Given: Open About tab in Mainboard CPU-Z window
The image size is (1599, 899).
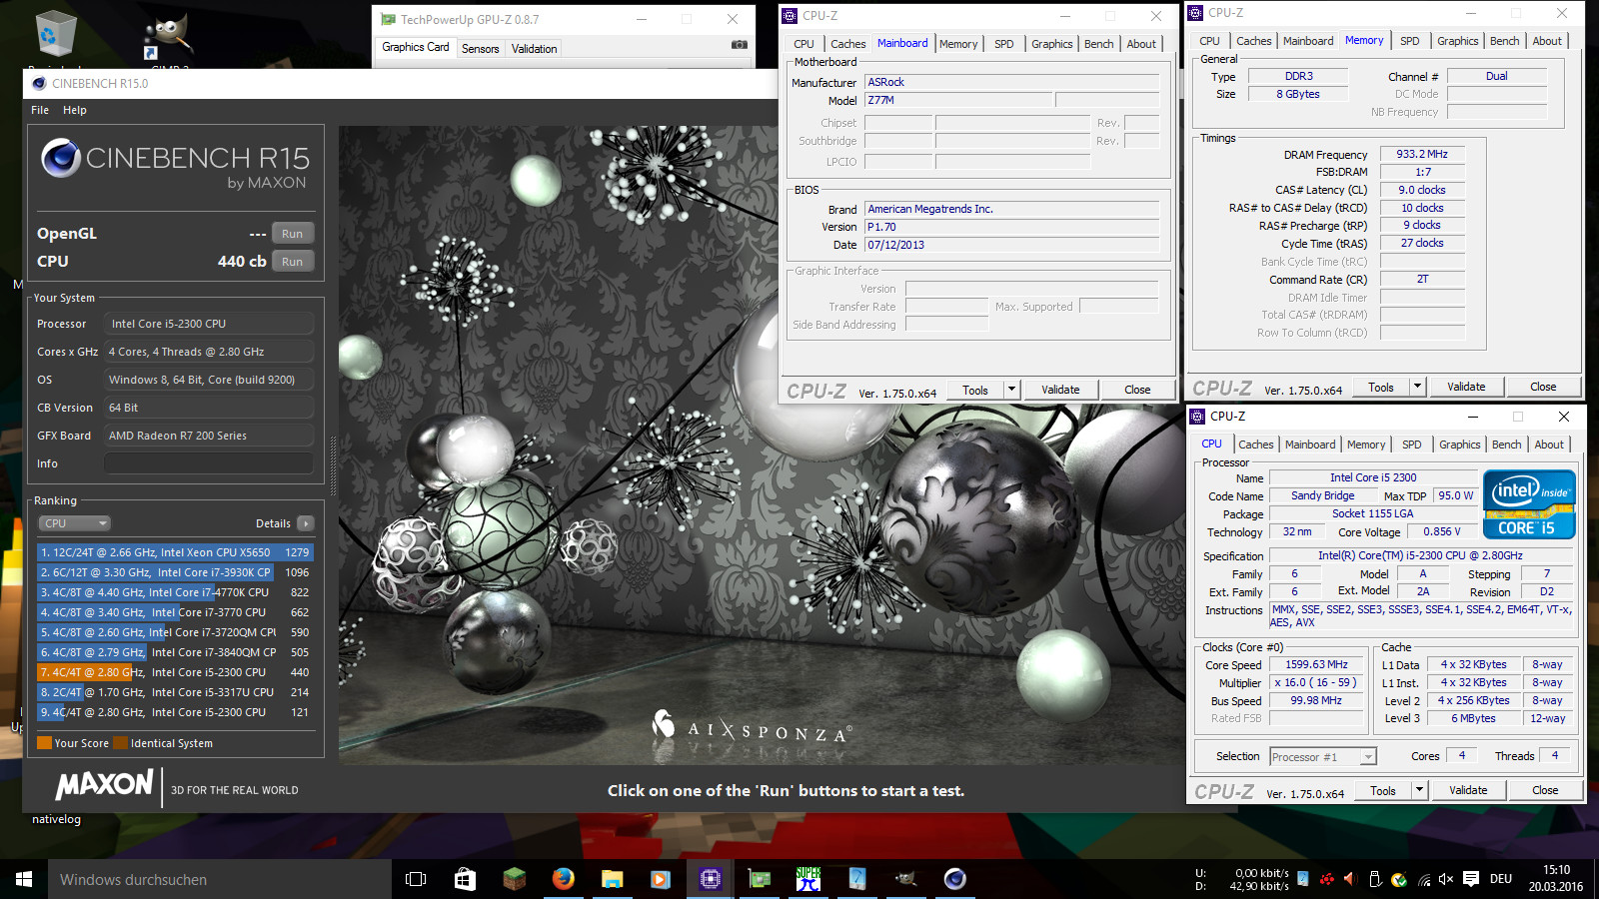Looking at the screenshot, I should point(1141,44).
